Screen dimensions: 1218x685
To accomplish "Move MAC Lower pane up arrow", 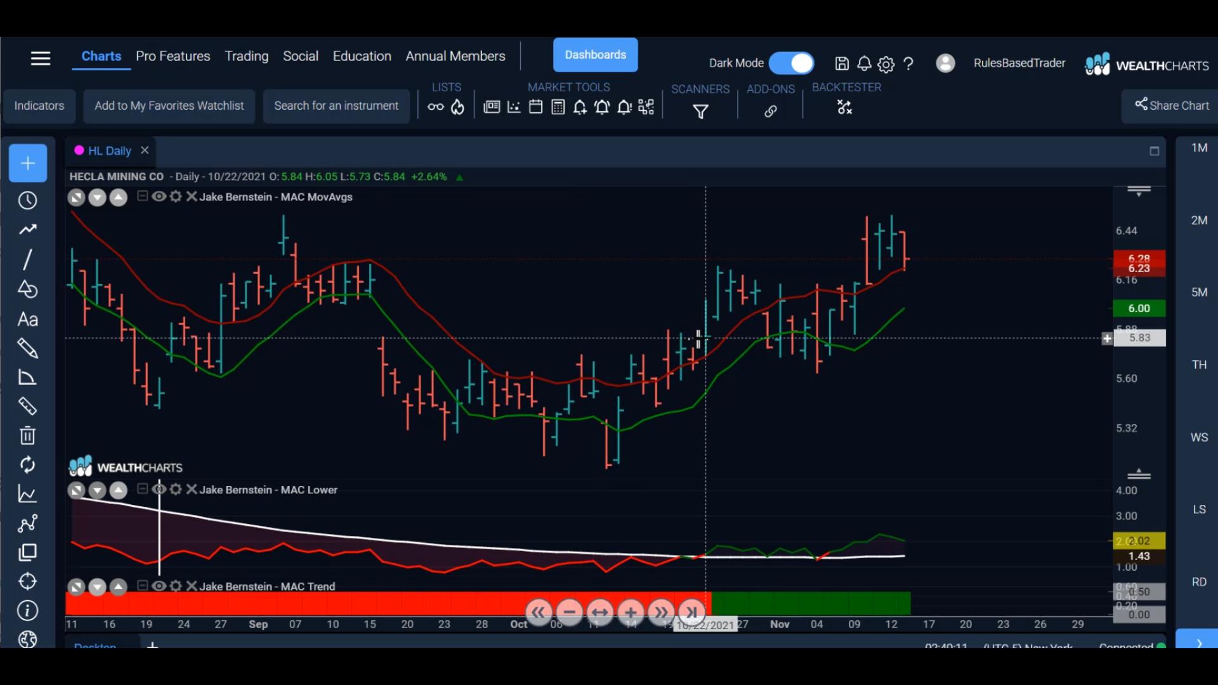I will tap(119, 490).
